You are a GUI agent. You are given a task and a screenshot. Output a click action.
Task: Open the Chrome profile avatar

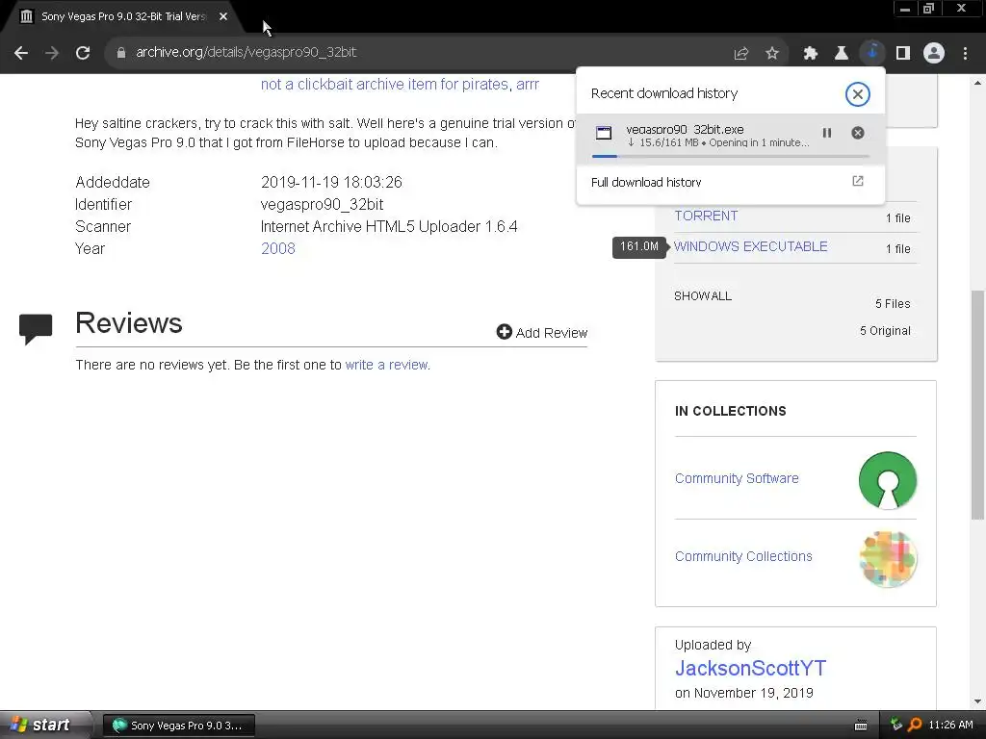(934, 53)
